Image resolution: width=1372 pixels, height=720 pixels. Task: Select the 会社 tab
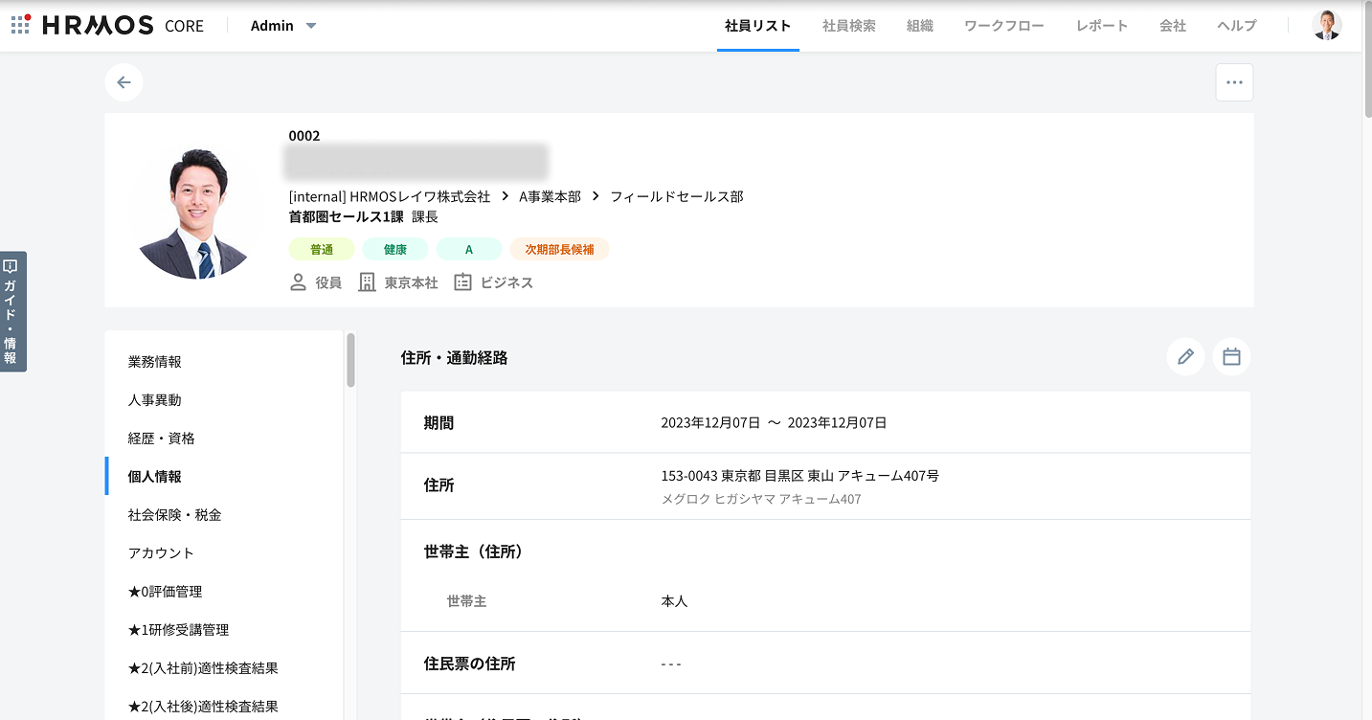coord(1173,26)
